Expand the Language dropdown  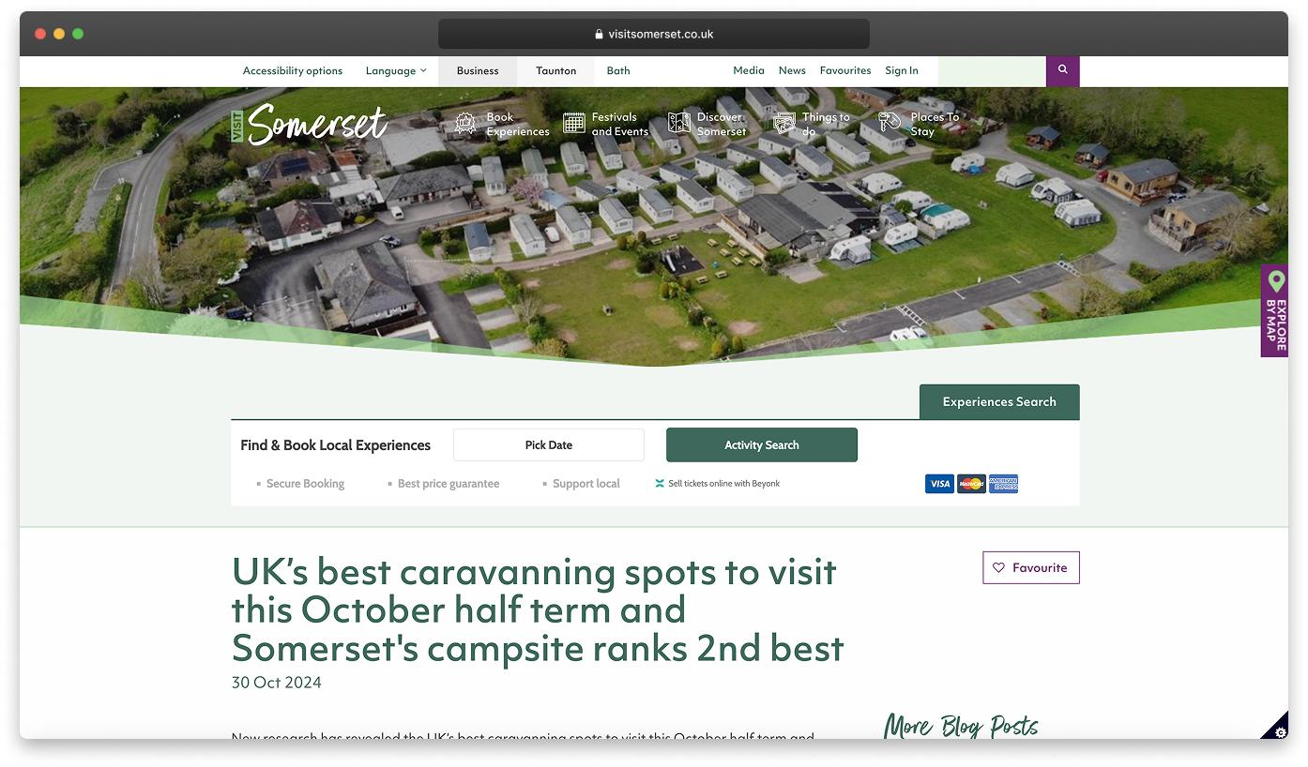click(x=395, y=71)
